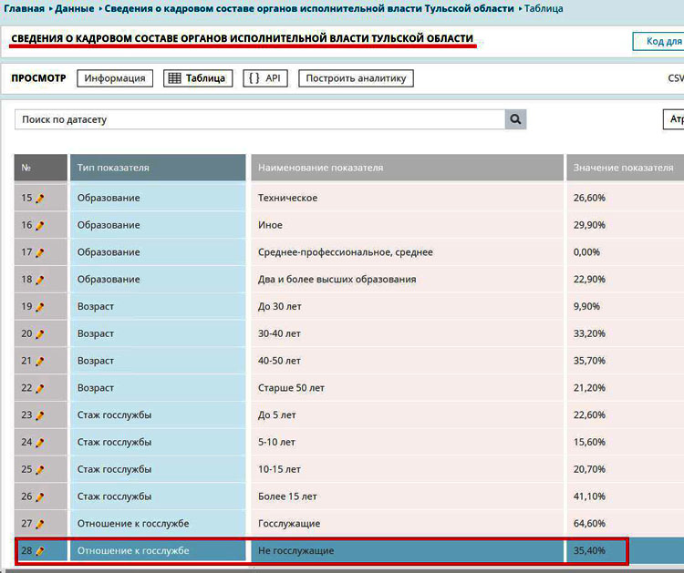
Task: Go to Главная breadcrumb link
Action: coord(24,8)
